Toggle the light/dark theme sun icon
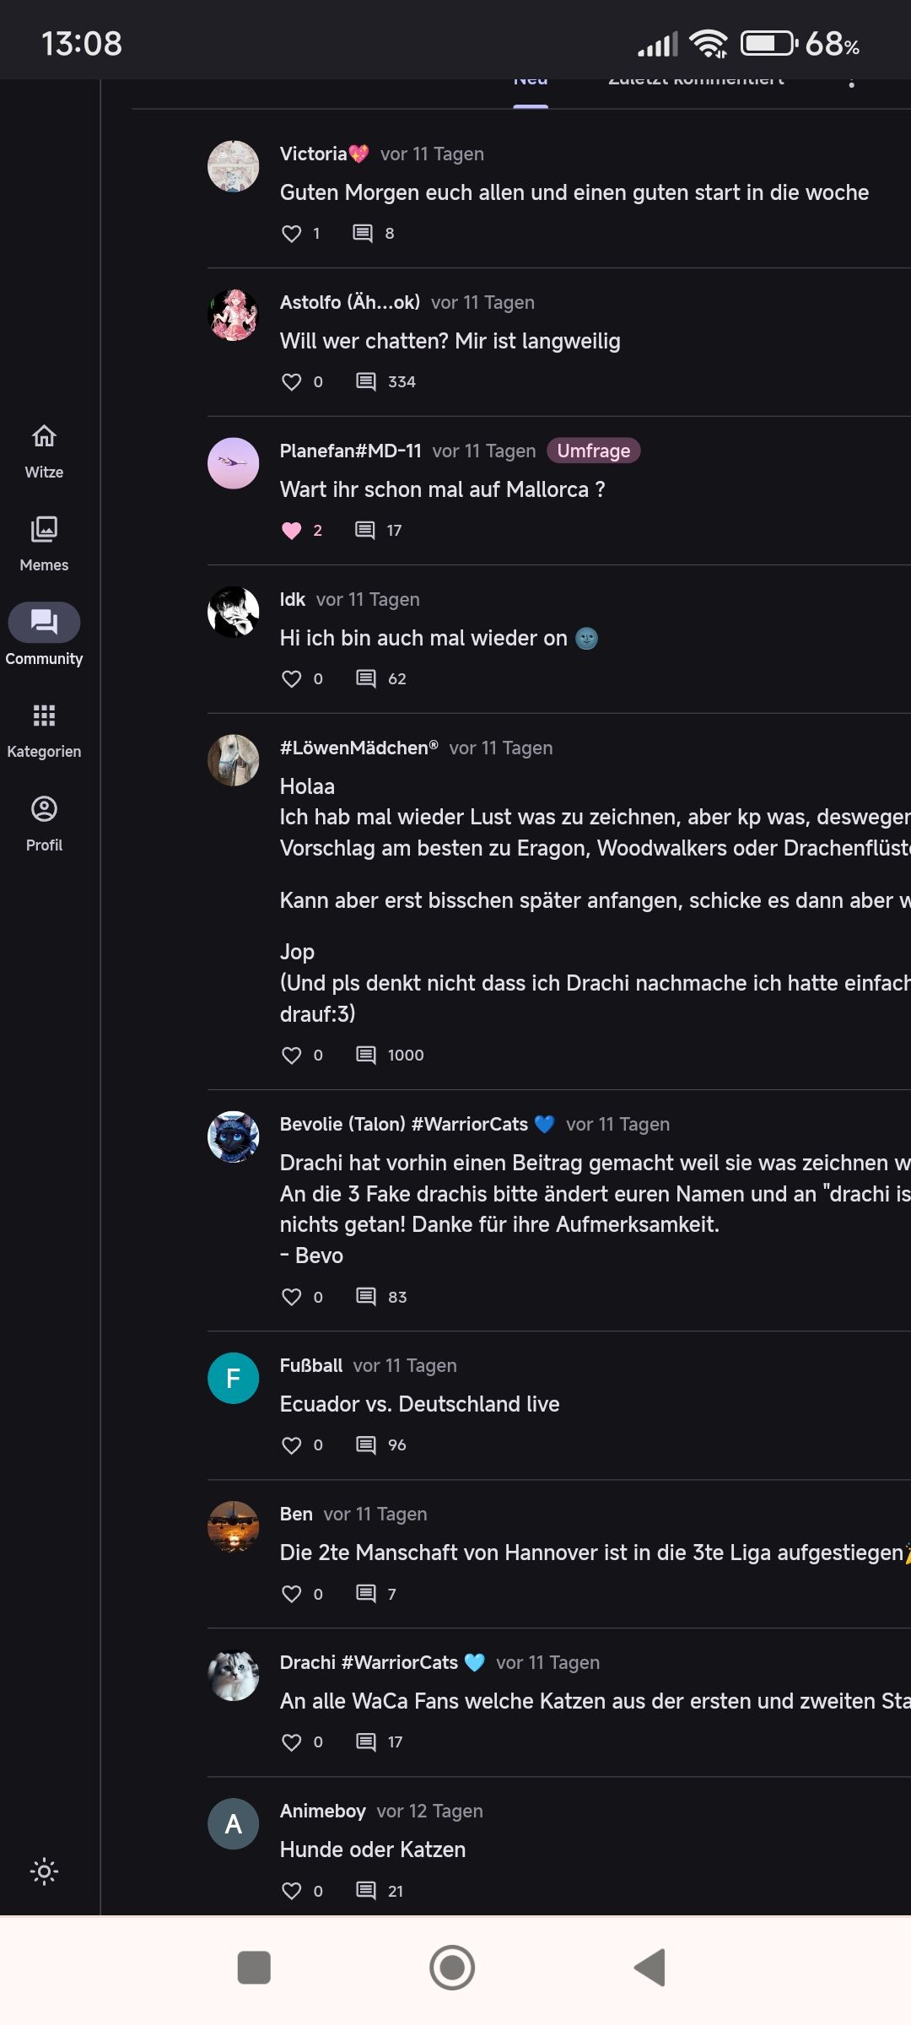Image resolution: width=911 pixels, height=2025 pixels. (x=44, y=1871)
